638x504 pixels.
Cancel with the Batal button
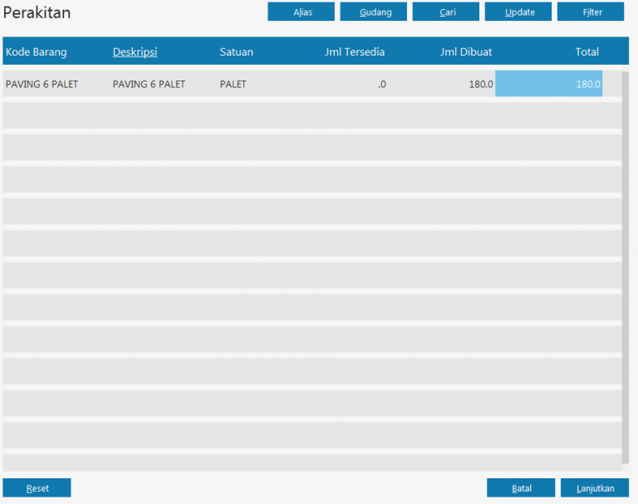point(521,488)
